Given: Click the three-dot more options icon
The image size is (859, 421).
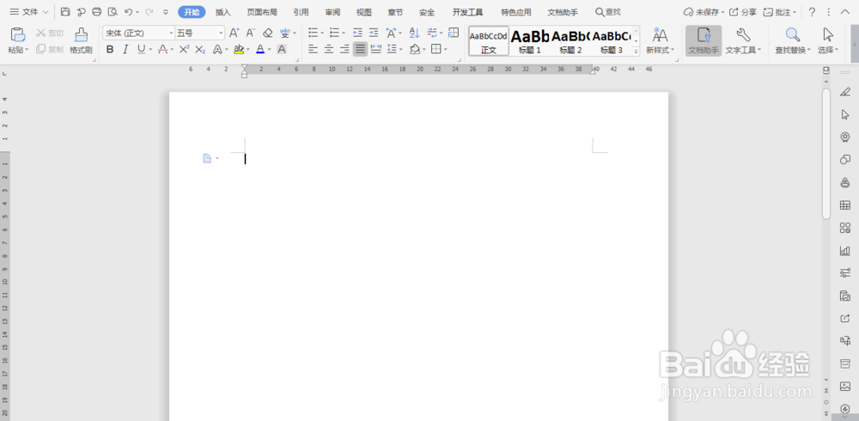Looking at the screenshot, I should coord(828,12).
